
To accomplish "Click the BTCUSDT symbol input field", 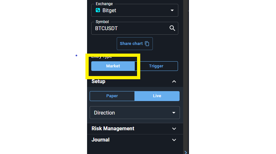I will pyautogui.click(x=135, y=28).
